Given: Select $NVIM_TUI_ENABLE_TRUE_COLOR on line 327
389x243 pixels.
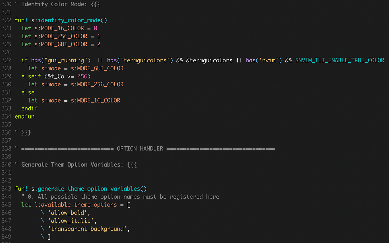Looking at the screenshot, I should 339,60.
